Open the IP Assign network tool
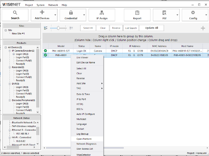 (x=102, y=15)
